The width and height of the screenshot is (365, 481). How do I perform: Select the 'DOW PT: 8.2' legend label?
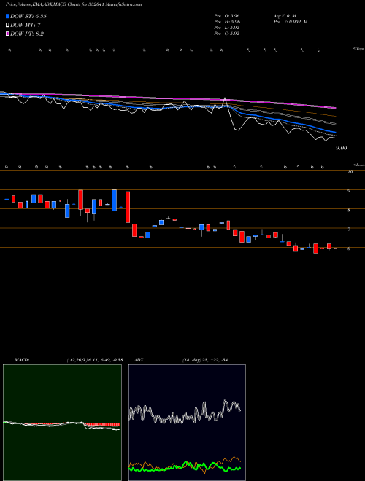pyautogui.click(x=27, y=34)
